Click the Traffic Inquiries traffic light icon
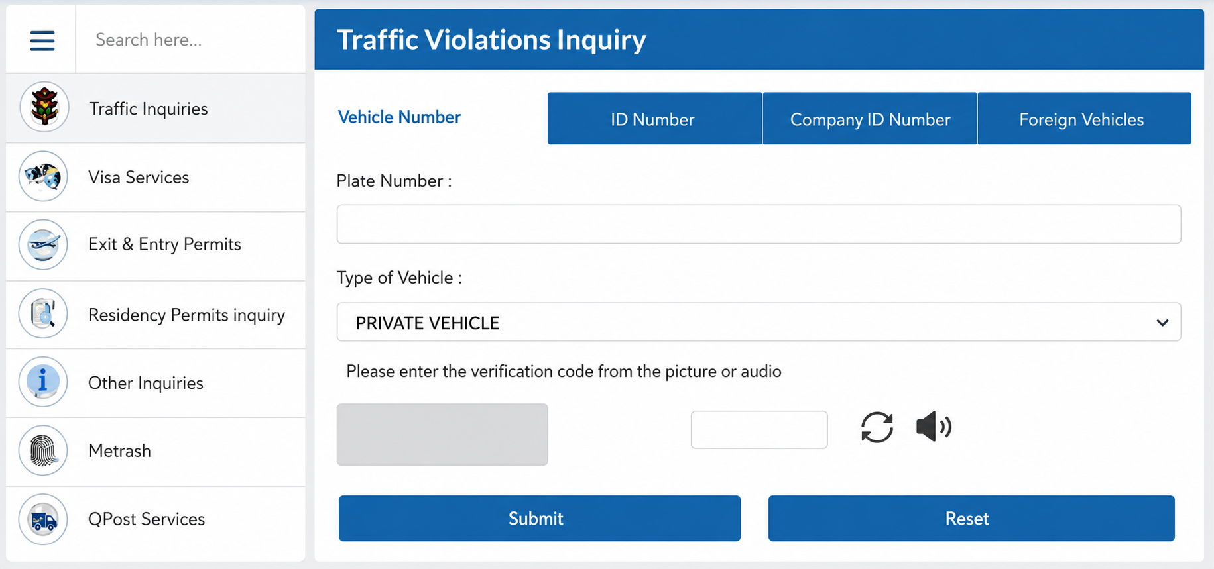 pos(44,107)
